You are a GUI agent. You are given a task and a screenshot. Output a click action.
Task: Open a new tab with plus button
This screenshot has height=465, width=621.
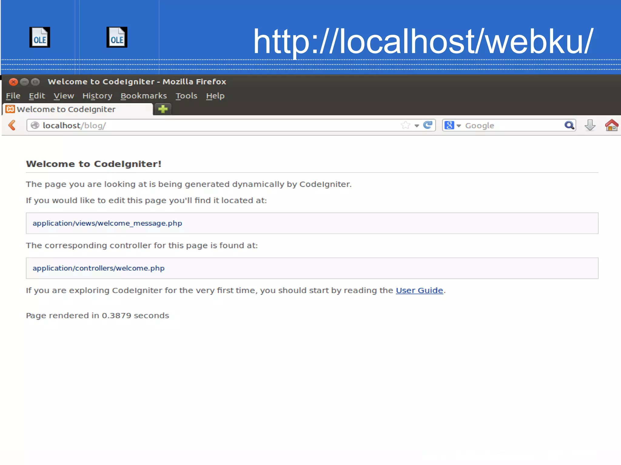point(163,109)
